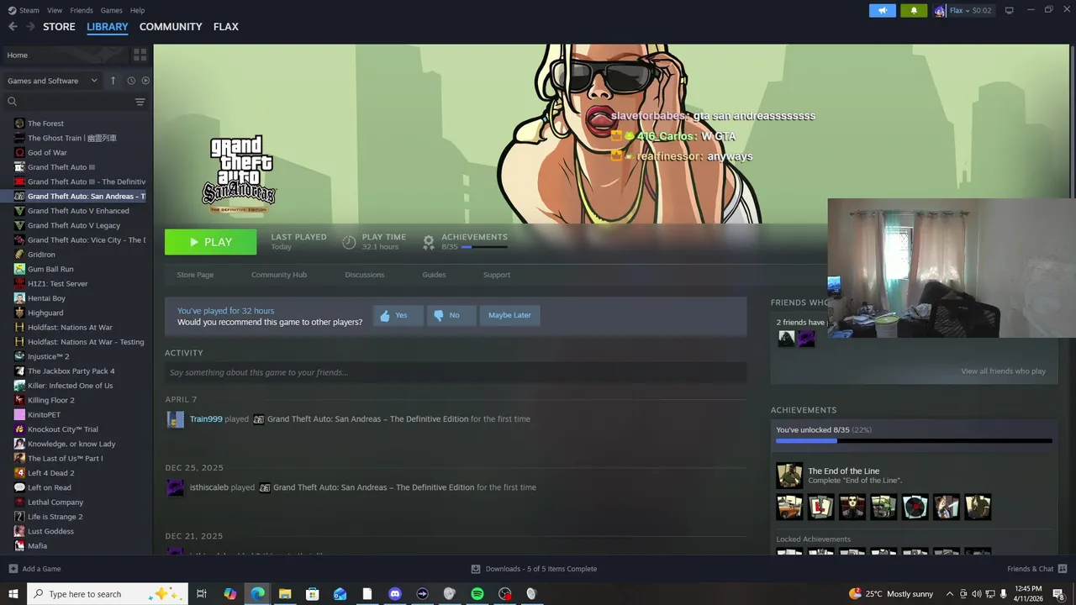Open Discord from the taskbar
Image resolution: width=1076 pixels, height=605 pixels.
(x=395, y=594)
